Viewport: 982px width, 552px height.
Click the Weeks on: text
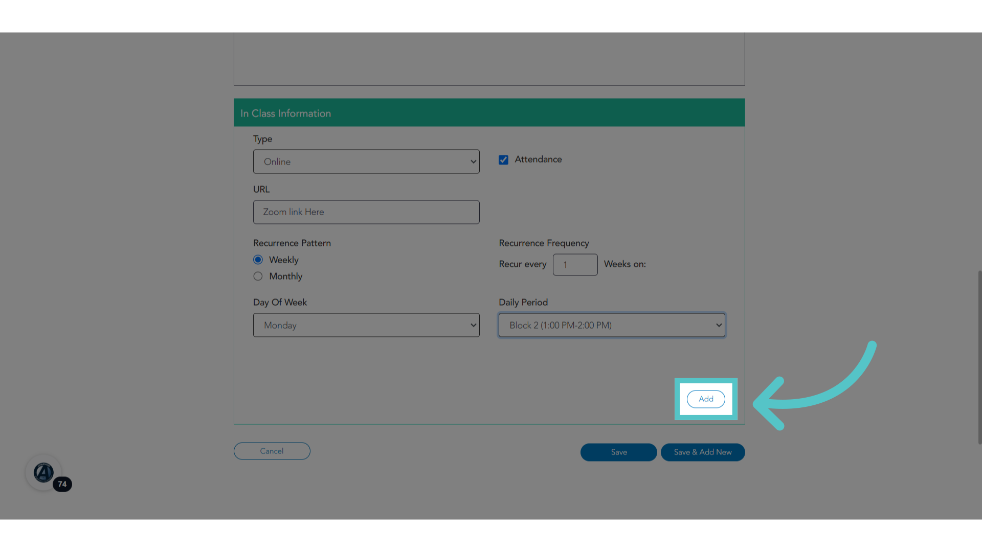pyautogui.click(x=625, y=264)
